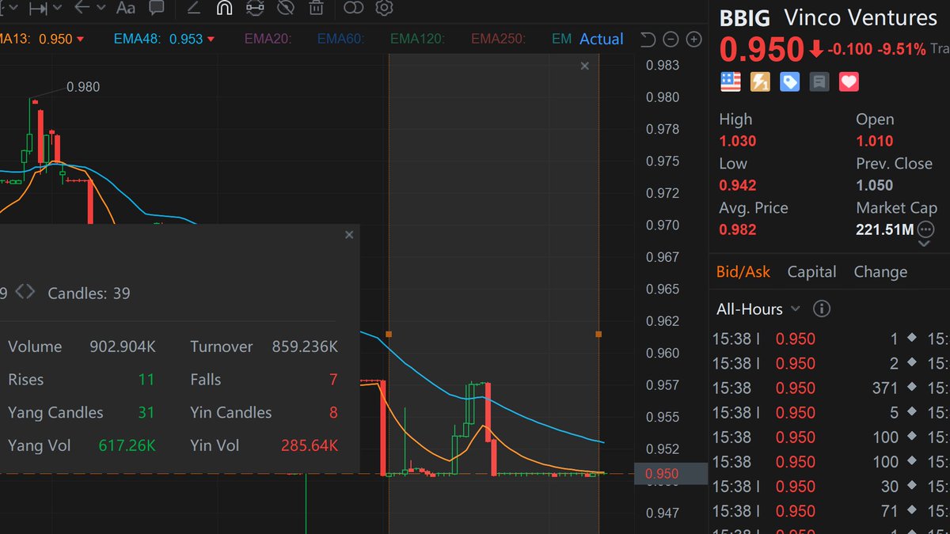
Task: Click the EMA120 indicator label
Action: click(x=418, y=39)
